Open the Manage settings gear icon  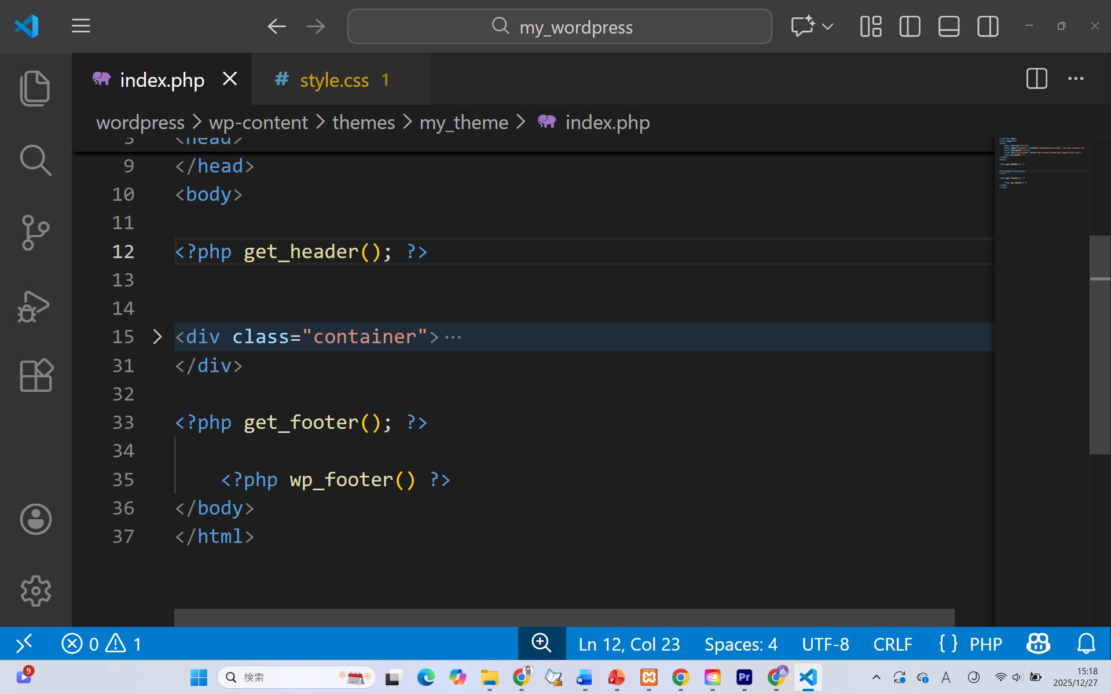(x=35, y=590)
